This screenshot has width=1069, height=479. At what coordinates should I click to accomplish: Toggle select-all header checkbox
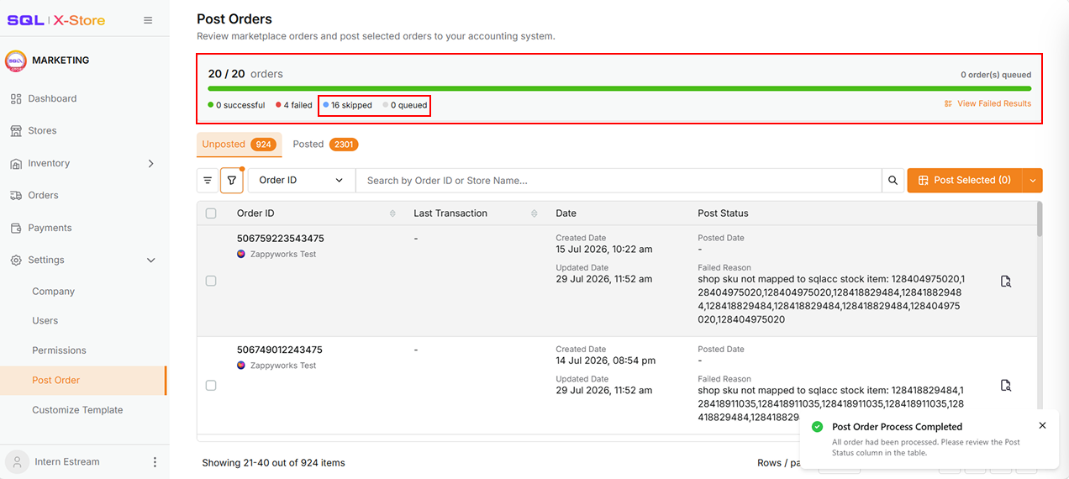[211, 213]
